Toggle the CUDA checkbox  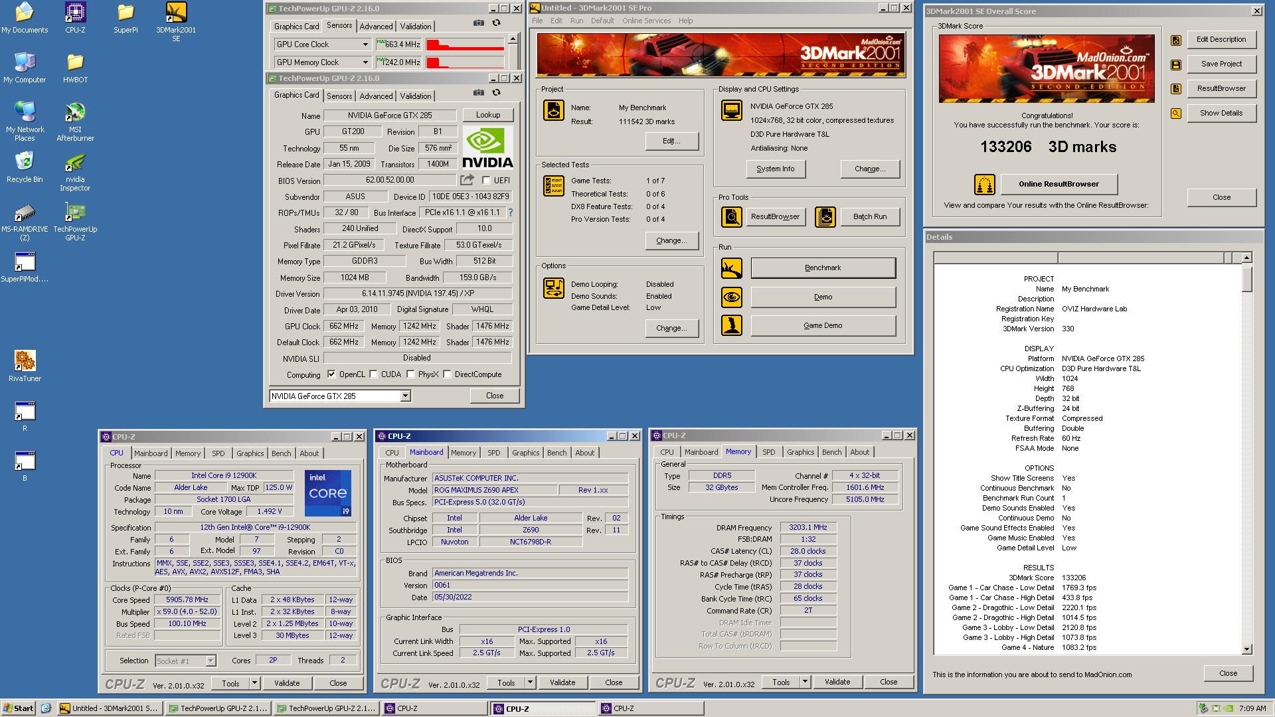[x=374, y=374]
